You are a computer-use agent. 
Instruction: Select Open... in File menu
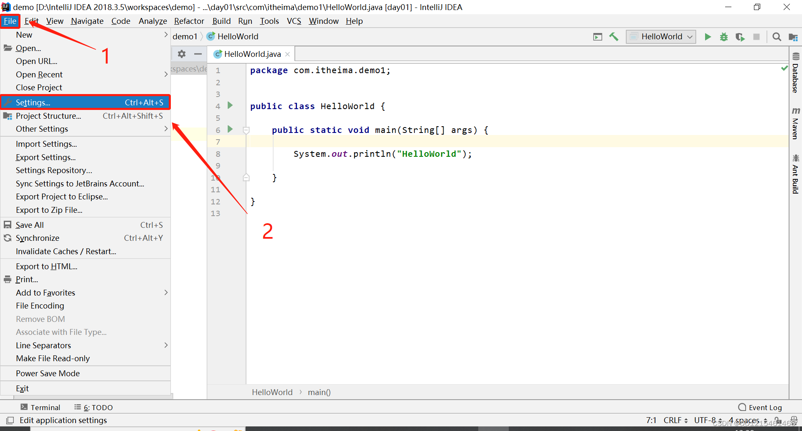(86, 48)
